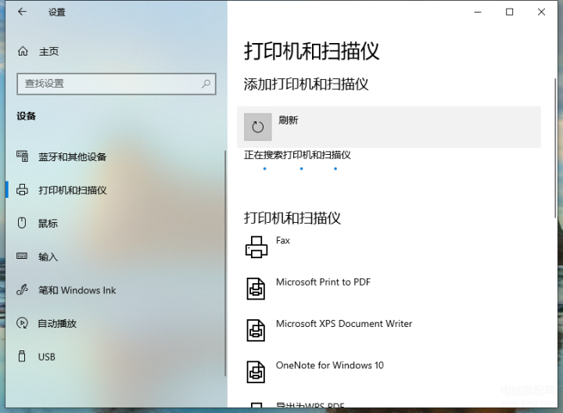Select Microsoft XPS Document Writer icon

256,330
